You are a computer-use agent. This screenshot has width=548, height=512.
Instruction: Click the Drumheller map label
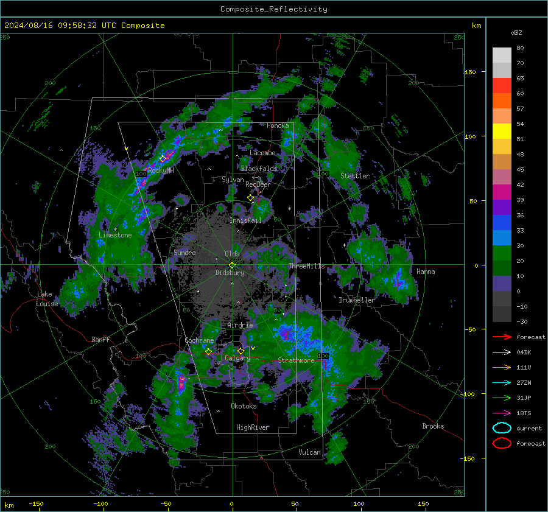pyautogui.click(x=357, y=300)
